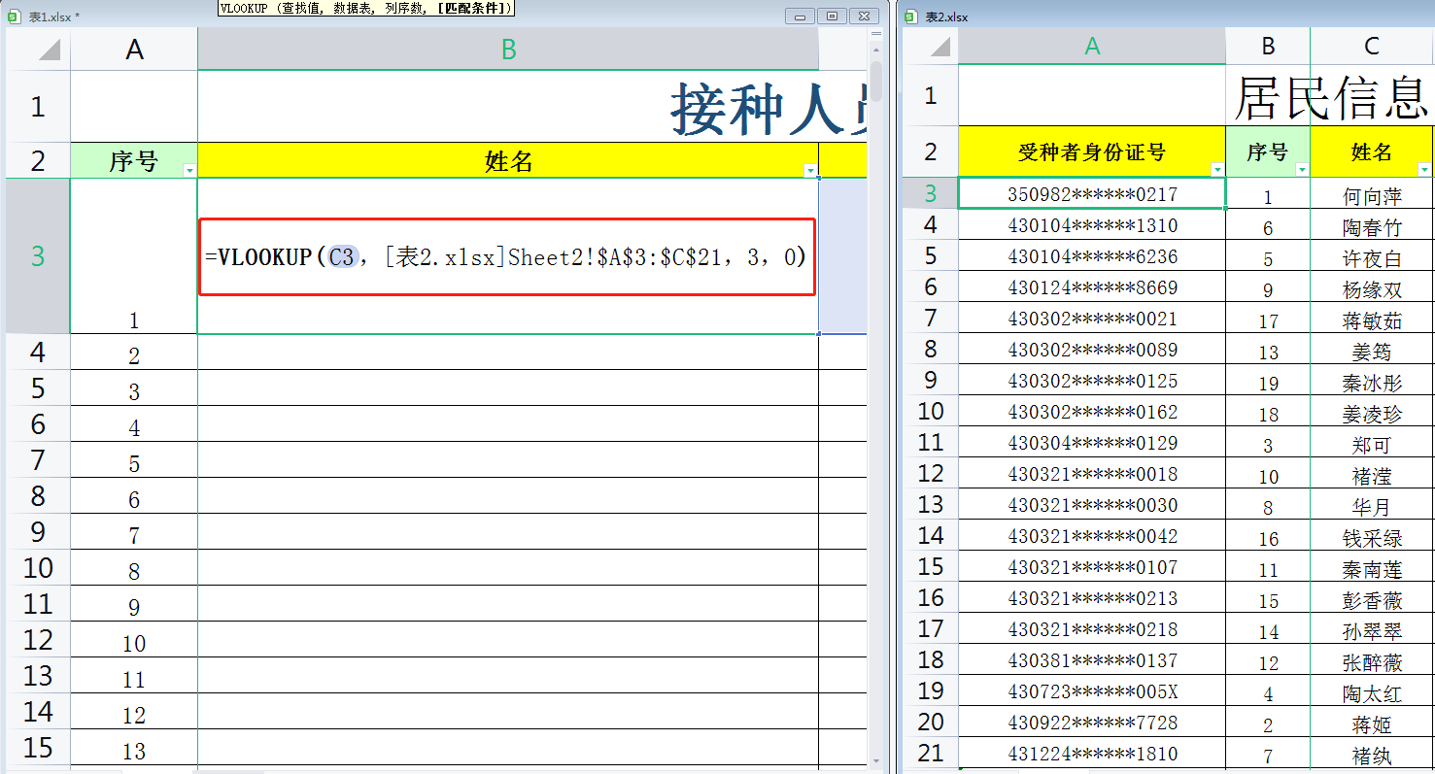Image resolution: width=1435 pixels, height=774 pixels.
Task: Select the cell containing 何向萍
Action: pyautogui.click(x=1371, y=192)
